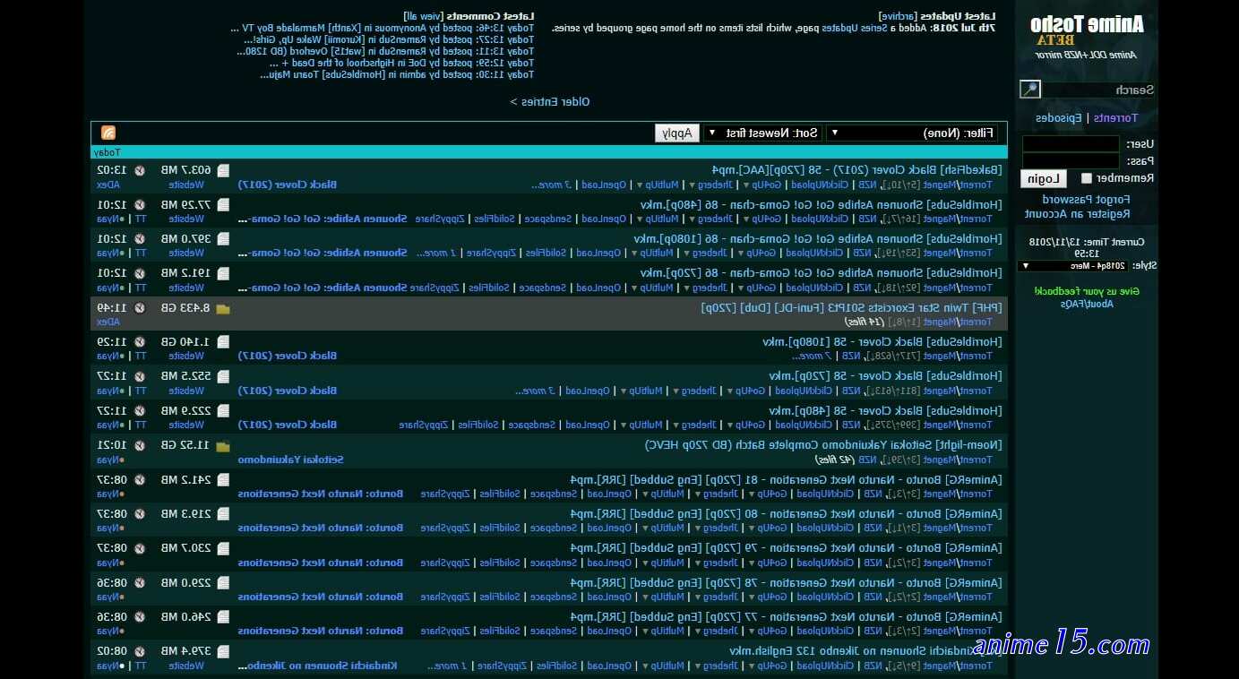This screenshot has width=1239, height=679.
Task: Click file icon beside 246.0 MB
Action: click(x=223, y=617)
